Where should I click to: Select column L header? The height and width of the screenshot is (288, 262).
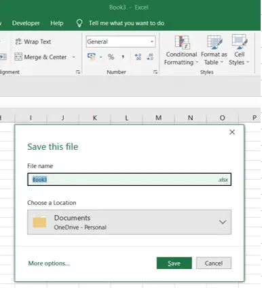(x=127, y=118)
